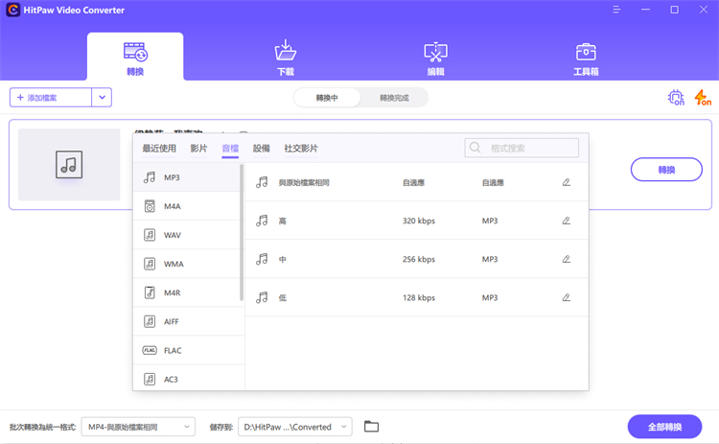
Task: Select Device (設備) format tab
Action: point(262,148)
